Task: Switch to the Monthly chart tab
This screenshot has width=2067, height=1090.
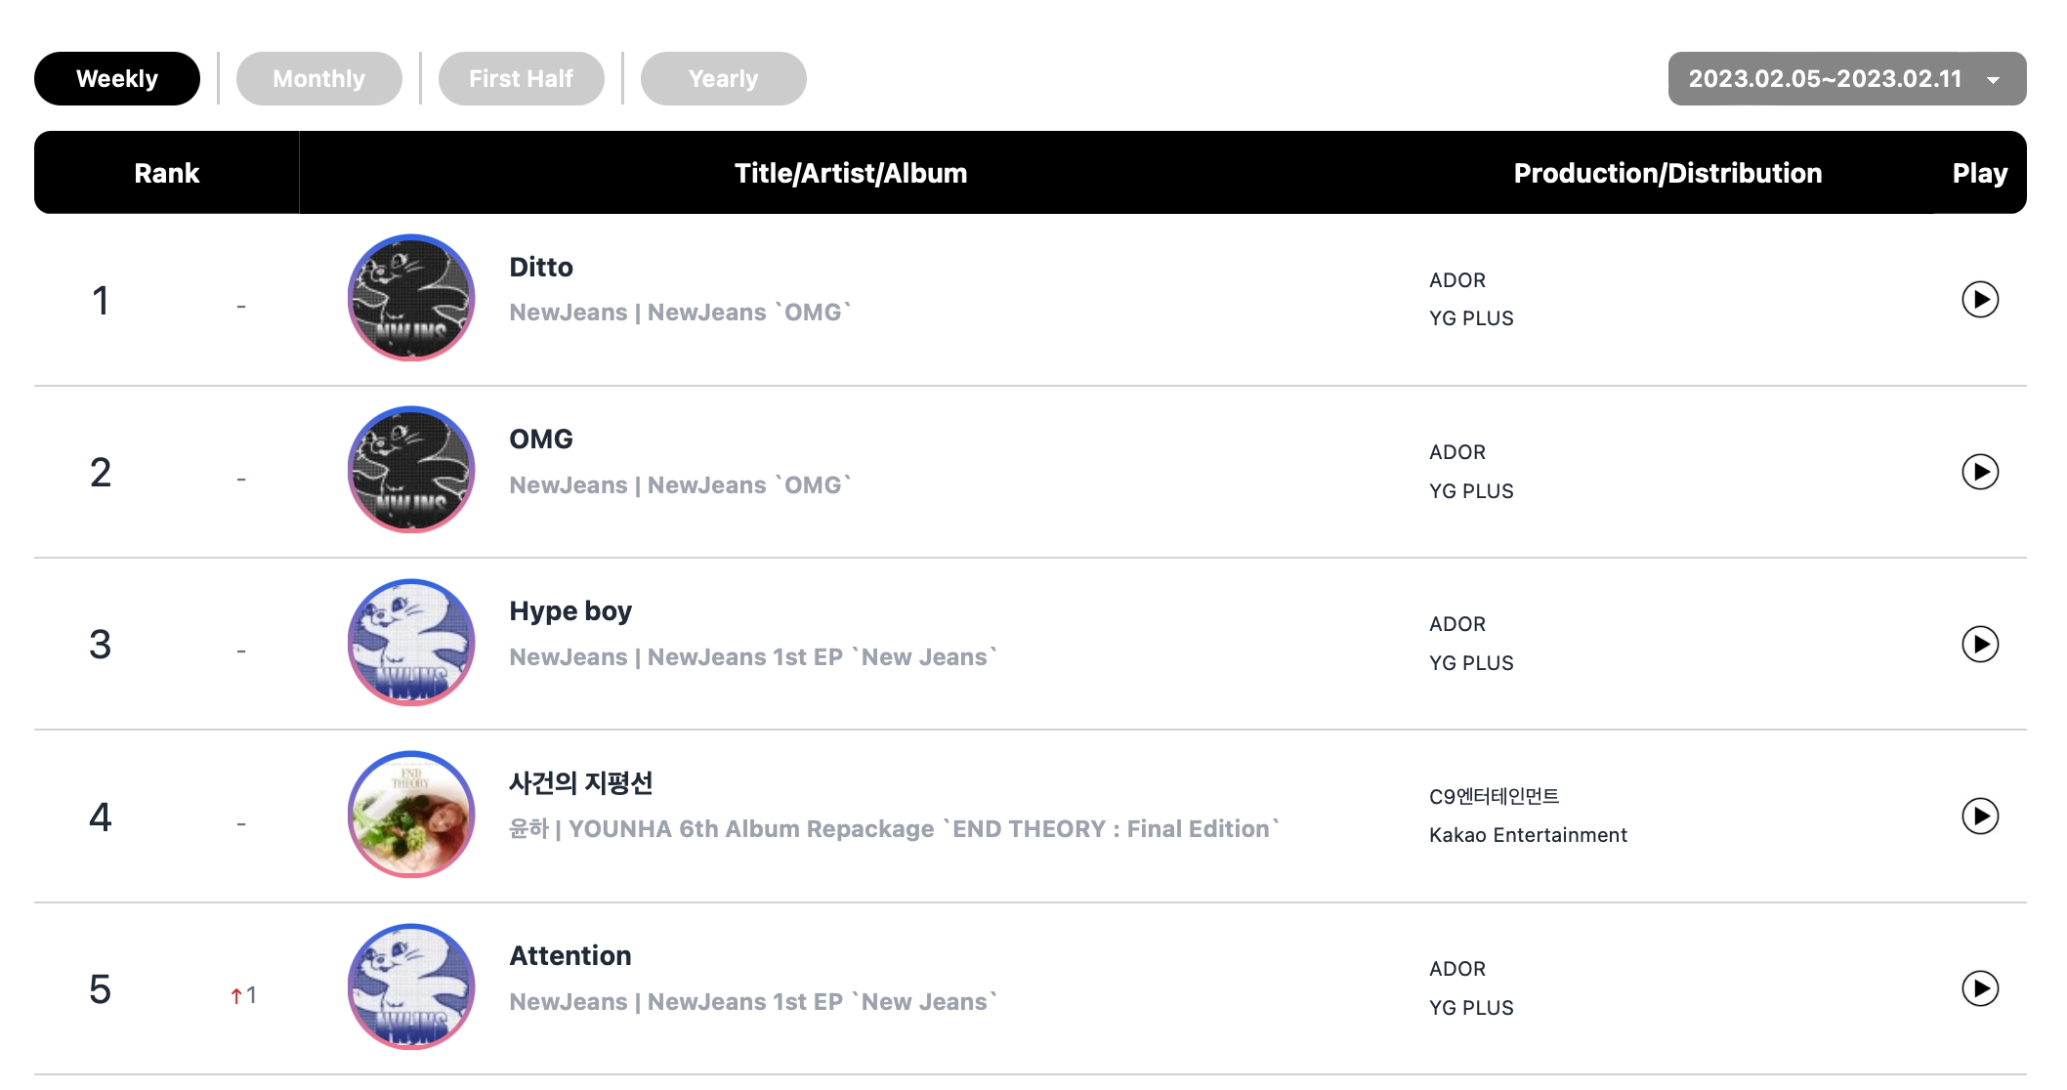Action: click(318, 78)
